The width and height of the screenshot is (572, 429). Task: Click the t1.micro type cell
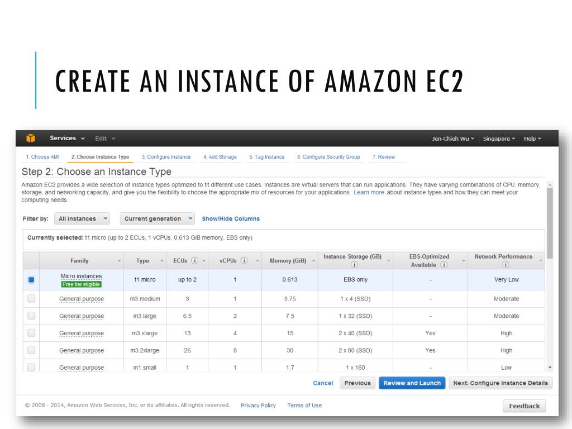145,279
